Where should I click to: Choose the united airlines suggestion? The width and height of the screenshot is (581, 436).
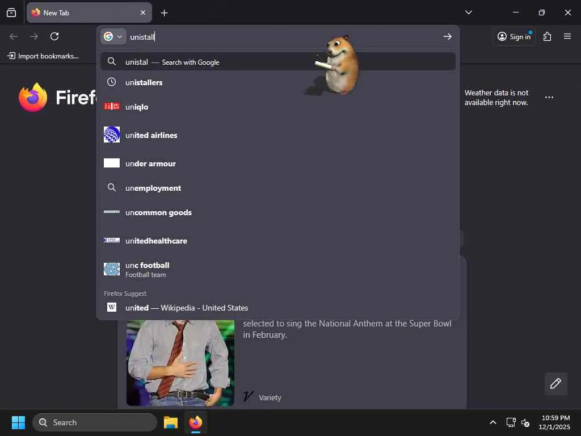[278, 135]
